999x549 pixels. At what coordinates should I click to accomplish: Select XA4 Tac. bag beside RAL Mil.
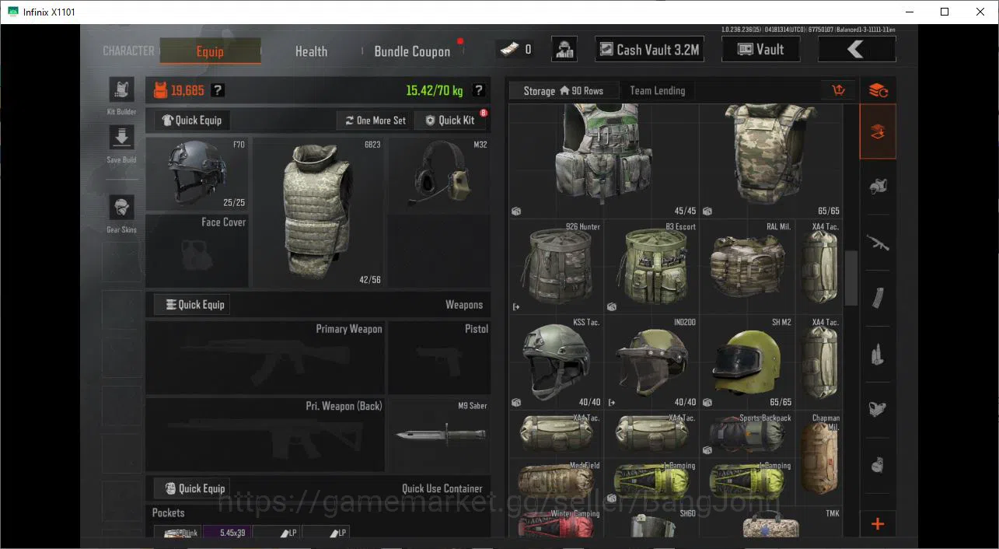point(819,267)
